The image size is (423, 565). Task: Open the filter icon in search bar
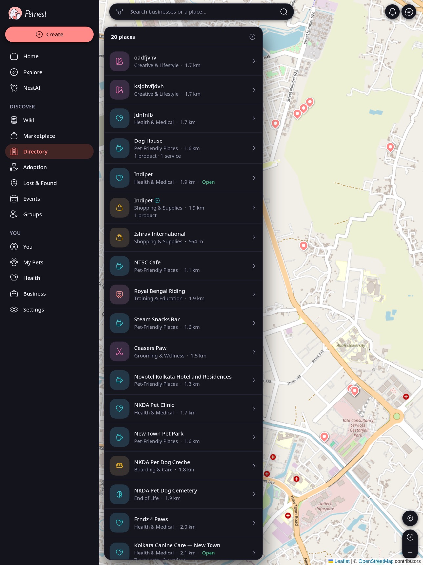pyautogui.click(x=119, y=12)
